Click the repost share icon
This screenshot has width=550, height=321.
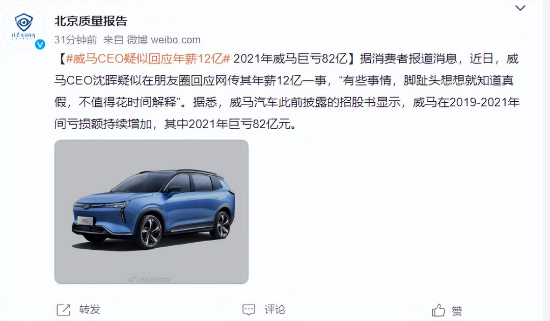64,310
